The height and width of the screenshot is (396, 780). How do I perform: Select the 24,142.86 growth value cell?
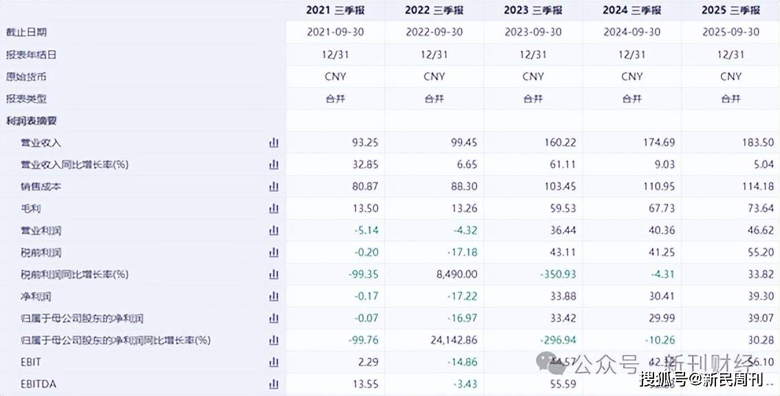coord(451,340)
